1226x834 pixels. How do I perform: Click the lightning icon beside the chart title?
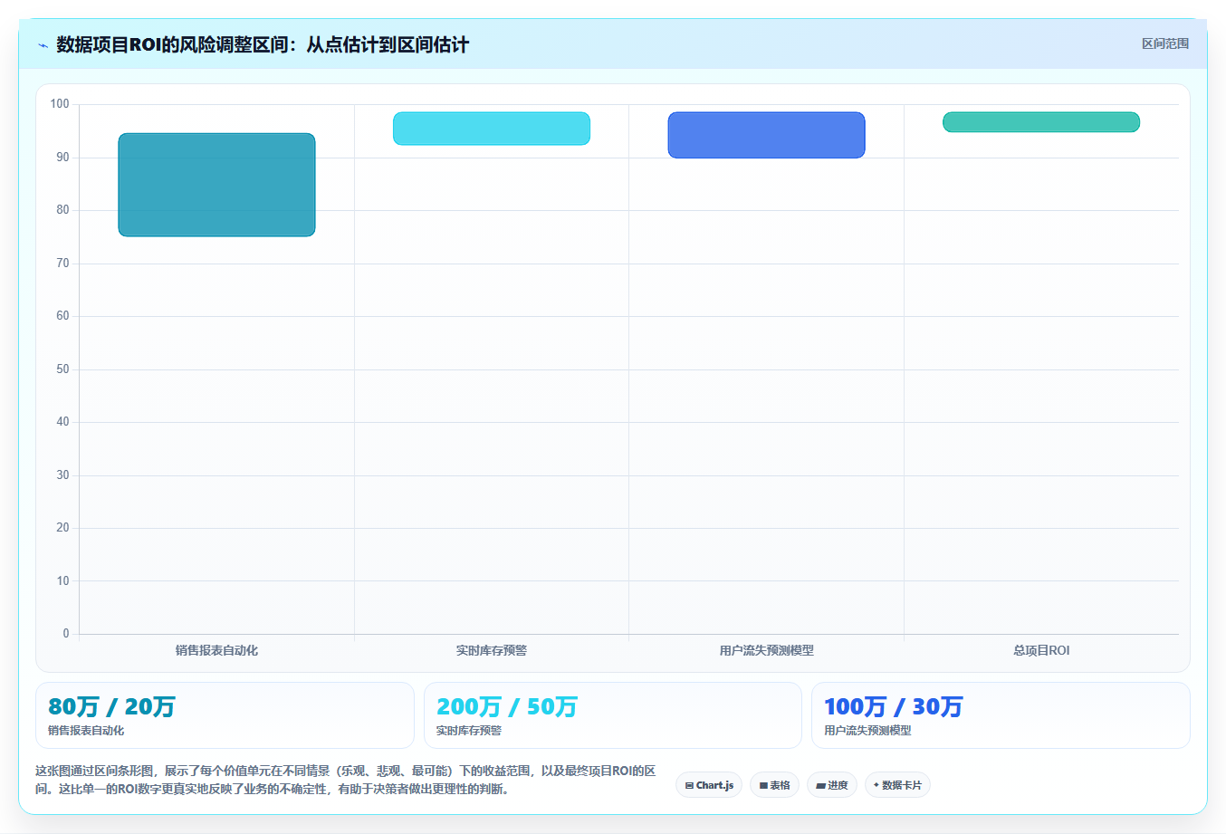(x=43, y=45)
